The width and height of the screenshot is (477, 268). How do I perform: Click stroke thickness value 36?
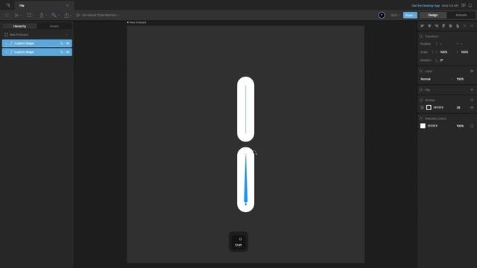[x=458, y=107]
